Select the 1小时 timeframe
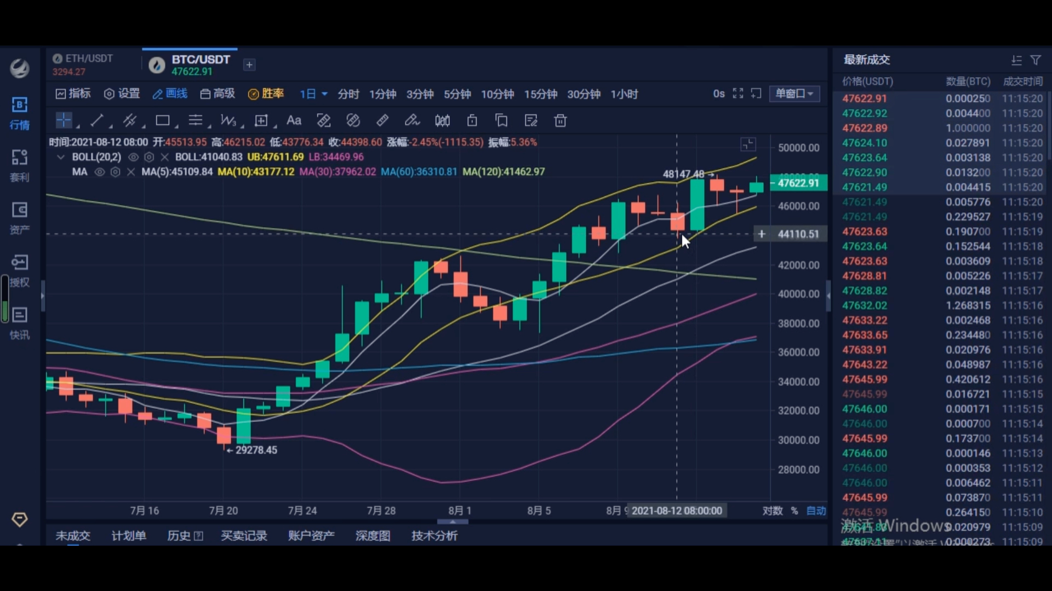The height and width of the screenshot is (591, 1052). point(625,94)
